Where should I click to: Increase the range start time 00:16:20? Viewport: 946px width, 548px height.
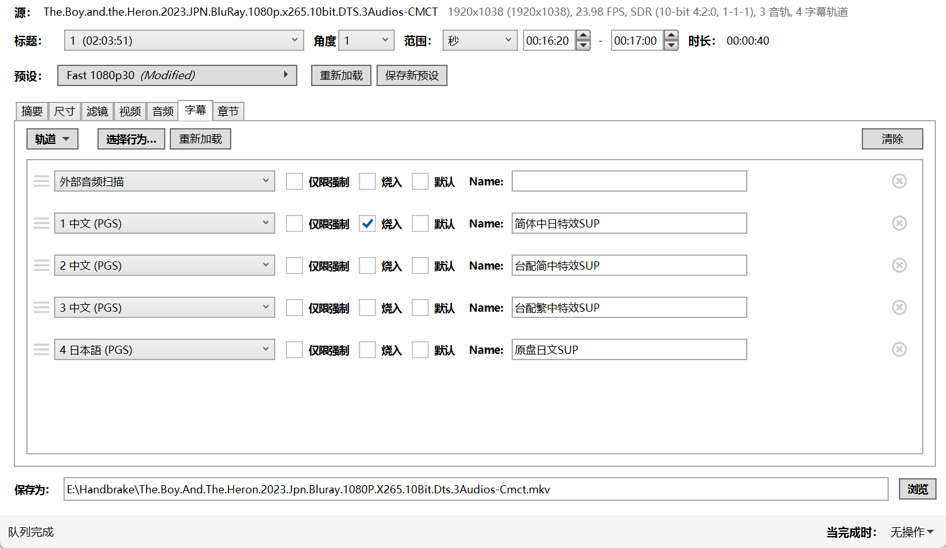point(583,36)
